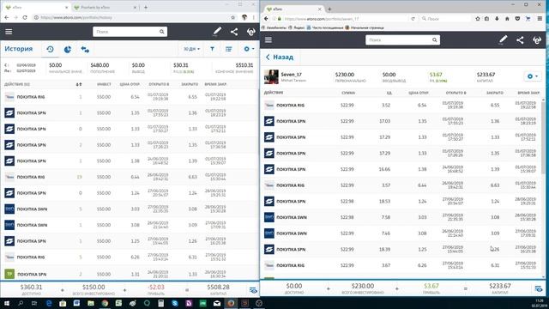
Task: Open the Яндекс bookmark in Firefox
Action: pos(296,27)
